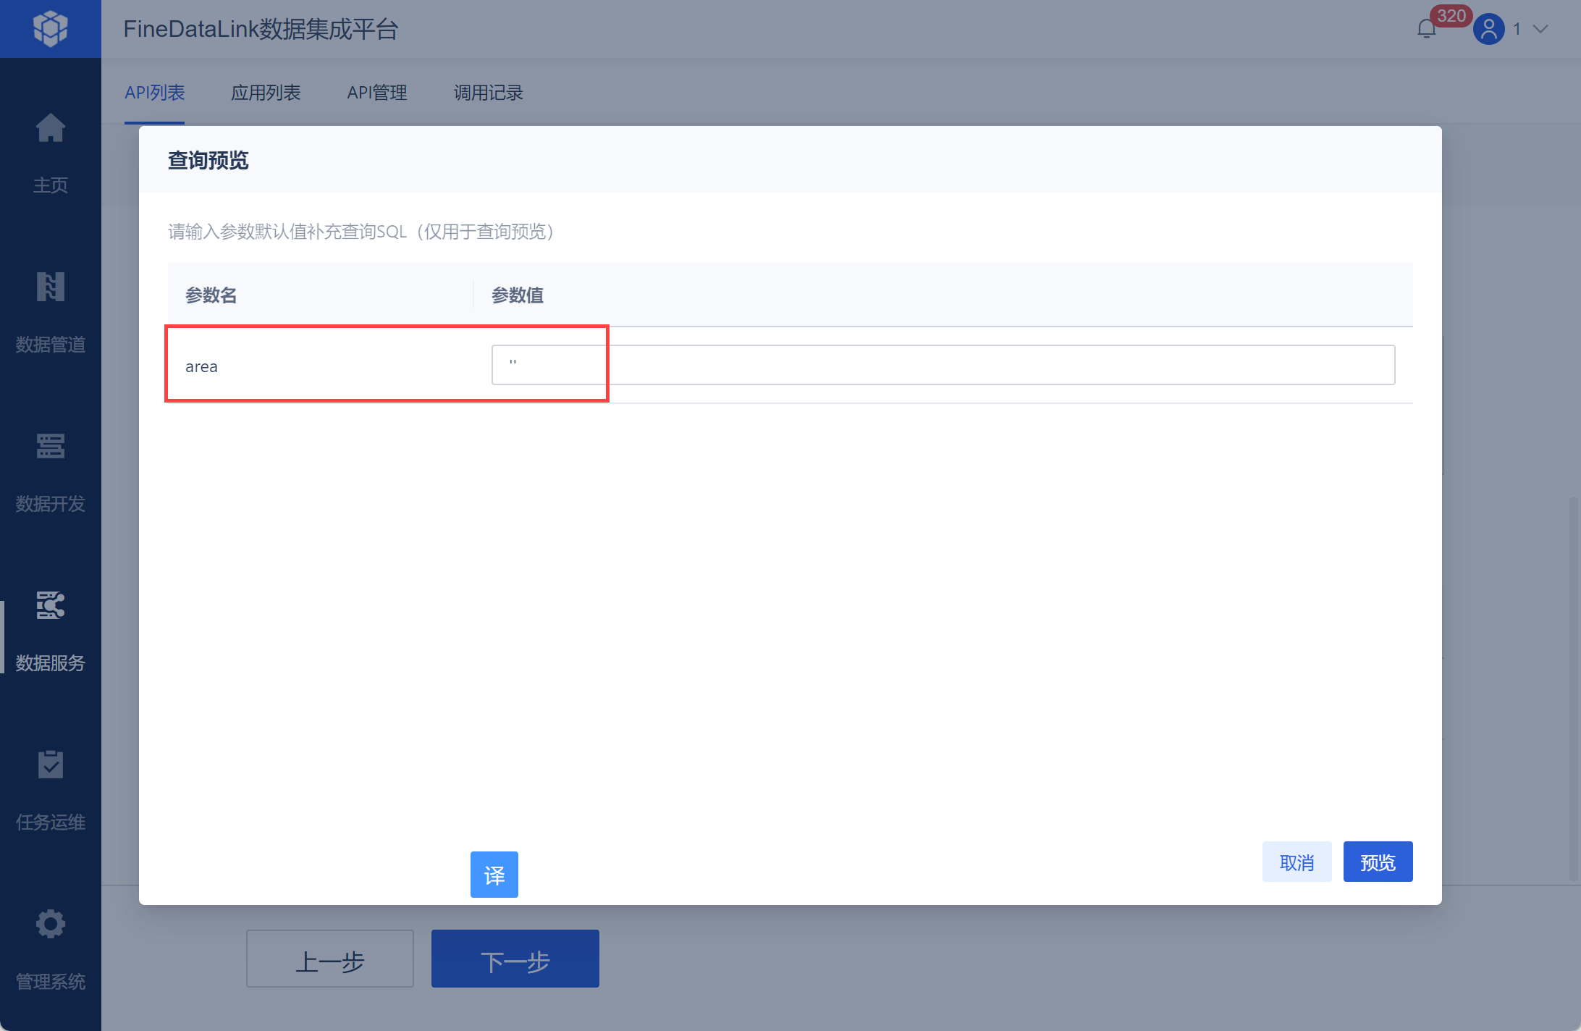Open the 任务运维 clipboard icon
The image size is (1581, 1031).
point(50,765)
